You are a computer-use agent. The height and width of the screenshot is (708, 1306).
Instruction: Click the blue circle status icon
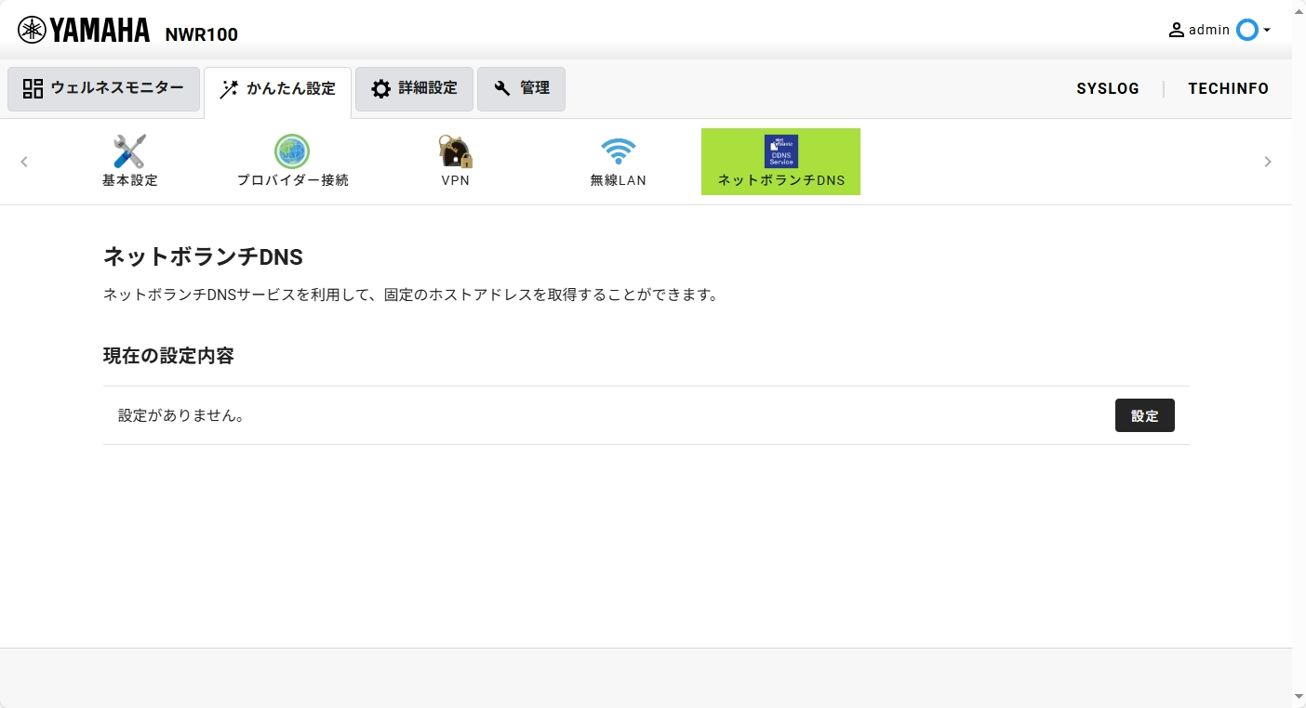pos(1246,30)
